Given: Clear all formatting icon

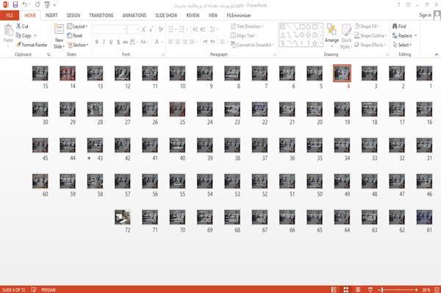Looking at the screenshot, I should [x=160, y=29].
